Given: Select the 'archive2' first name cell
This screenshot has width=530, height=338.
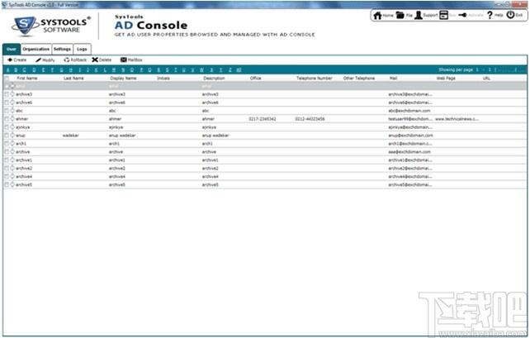Looking at the screenshot, I should (x=24, y=168).
